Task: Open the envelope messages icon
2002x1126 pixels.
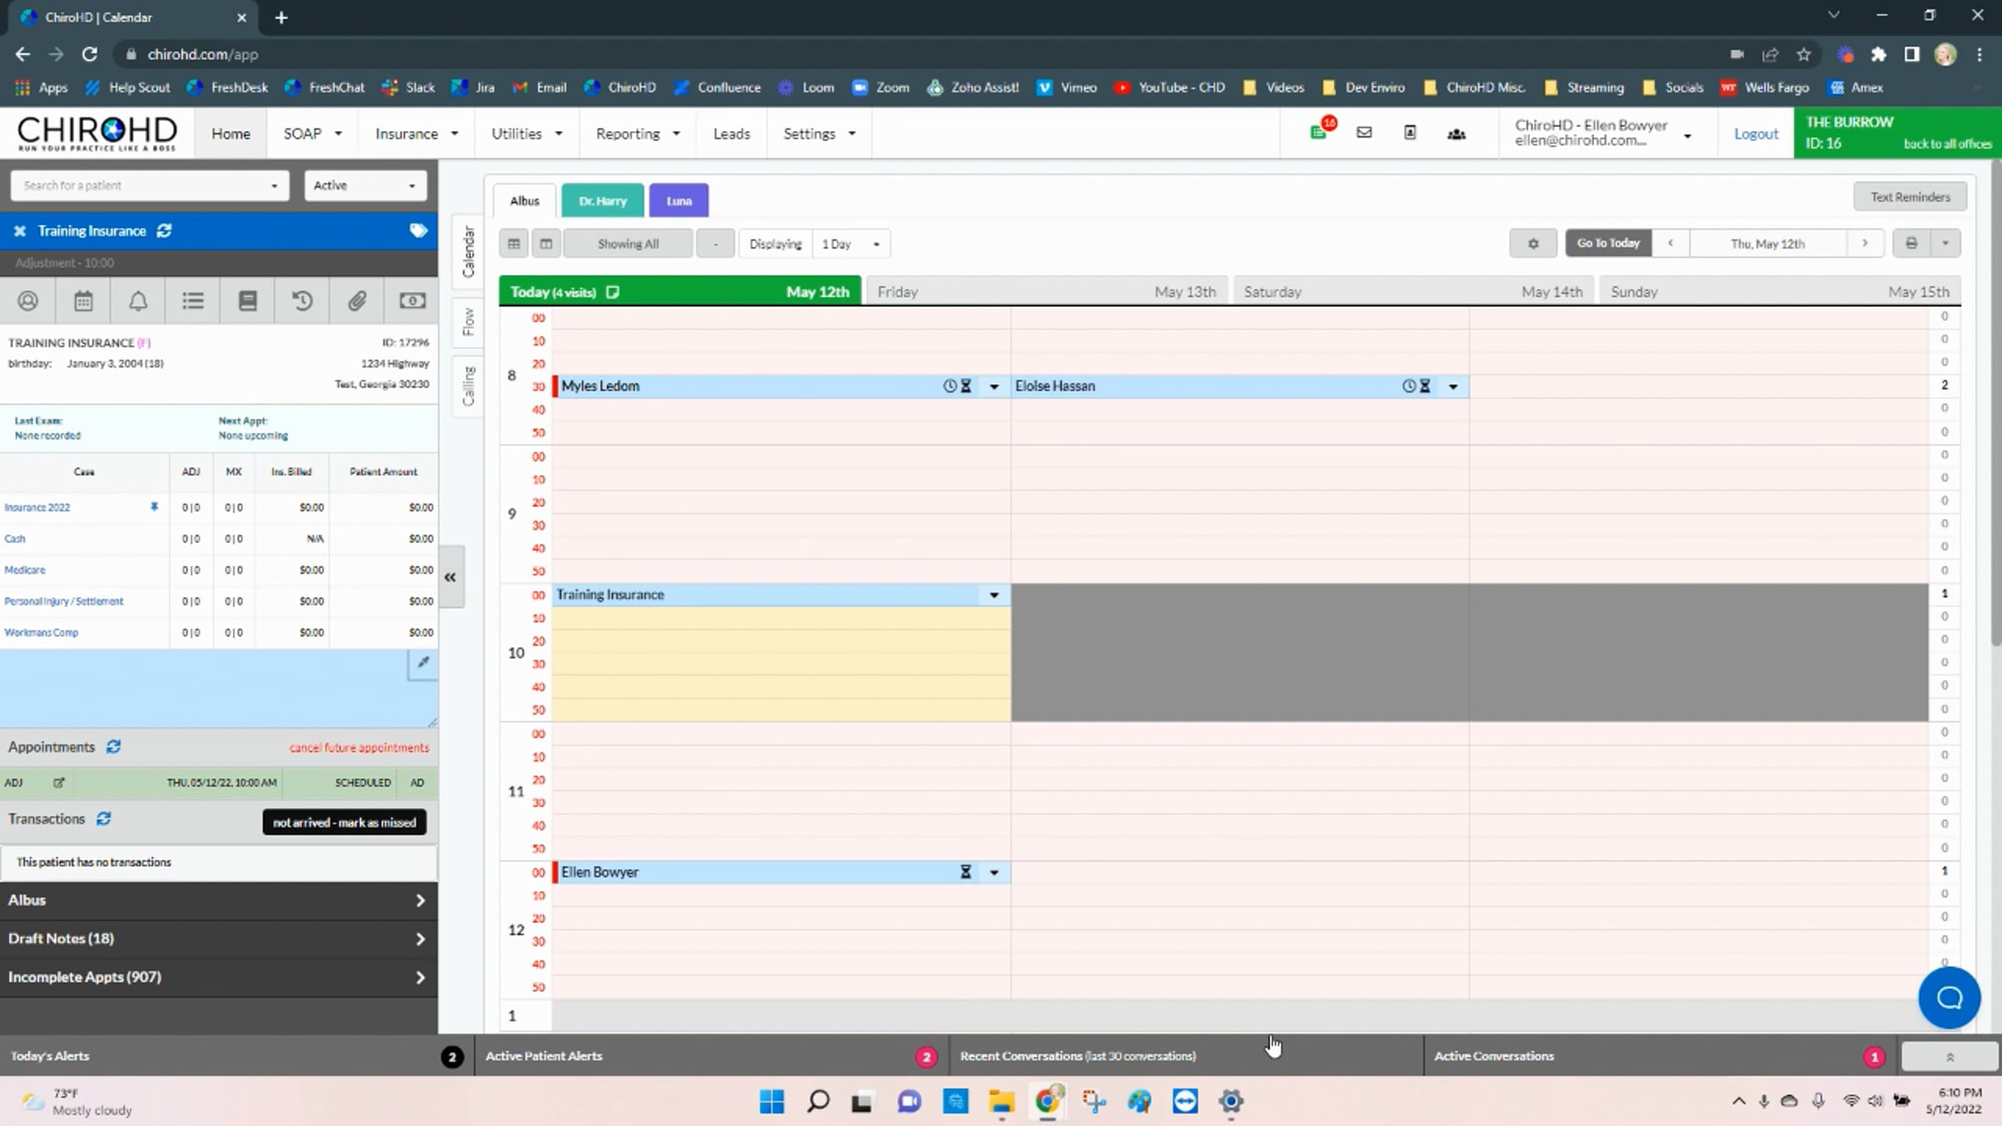Action: (1364, 133)
